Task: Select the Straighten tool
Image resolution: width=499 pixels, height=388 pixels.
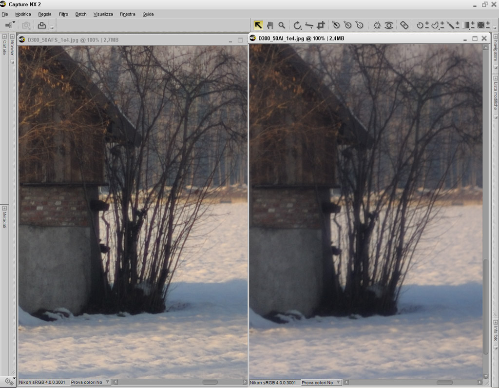Action: [309, 25]
